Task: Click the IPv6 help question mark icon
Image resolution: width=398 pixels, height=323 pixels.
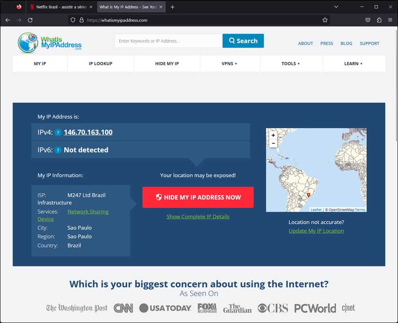Action: tap(58, 150)
